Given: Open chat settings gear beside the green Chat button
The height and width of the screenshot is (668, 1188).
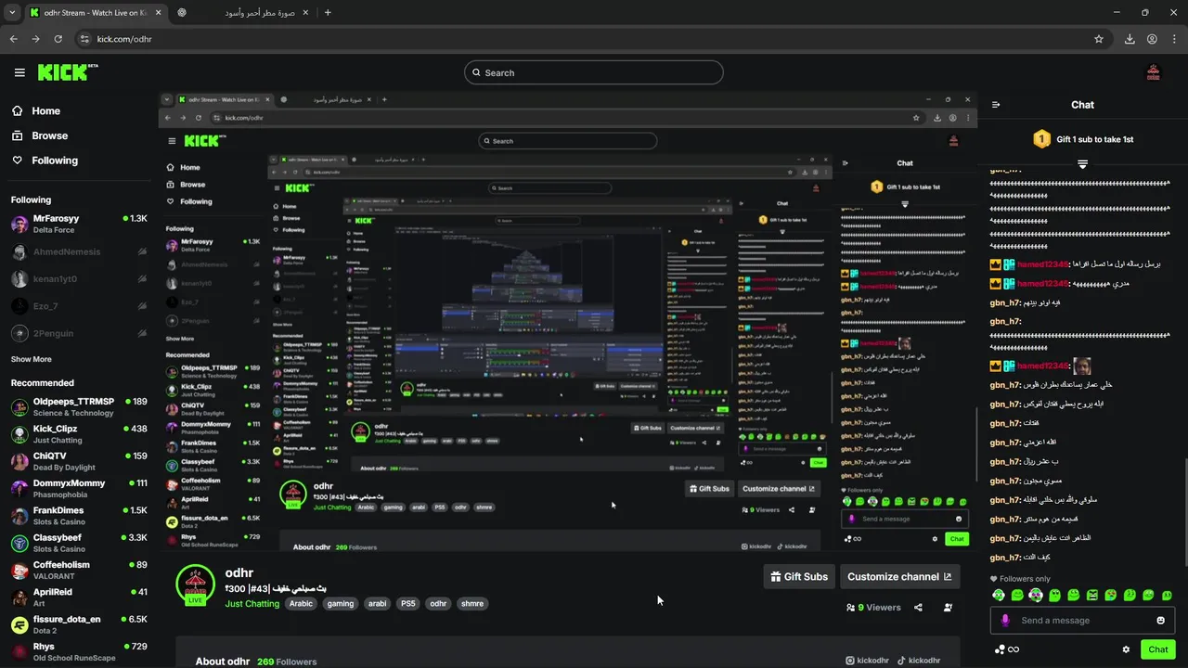Looking at the screenshot, I should coord(1126,649).
